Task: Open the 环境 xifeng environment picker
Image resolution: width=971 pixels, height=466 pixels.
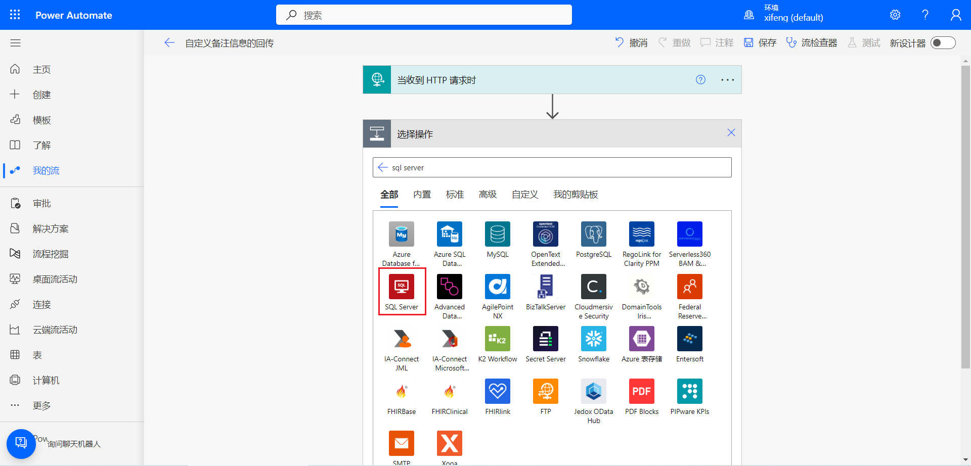Action: pyautogui.click(x=784, y=15)
